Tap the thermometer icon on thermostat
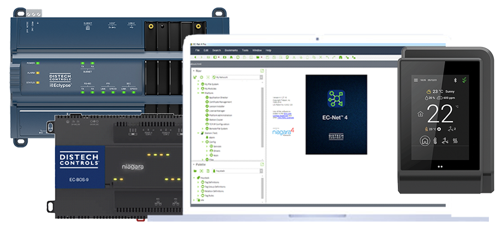Viewport: 500px width, 231px height. tap(435, 141)
